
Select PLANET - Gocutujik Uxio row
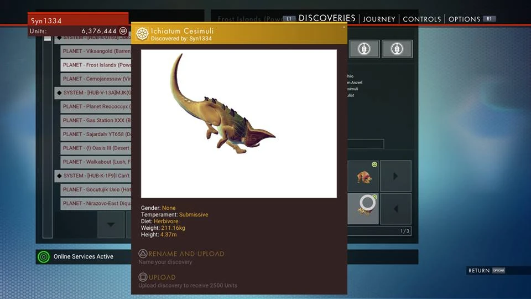[96, 190]
